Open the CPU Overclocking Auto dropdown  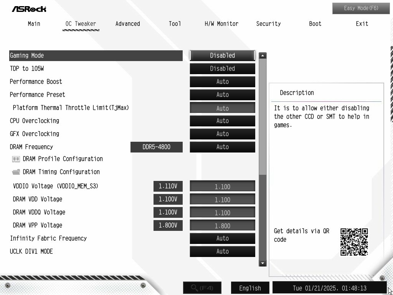(x=222, y=121)
